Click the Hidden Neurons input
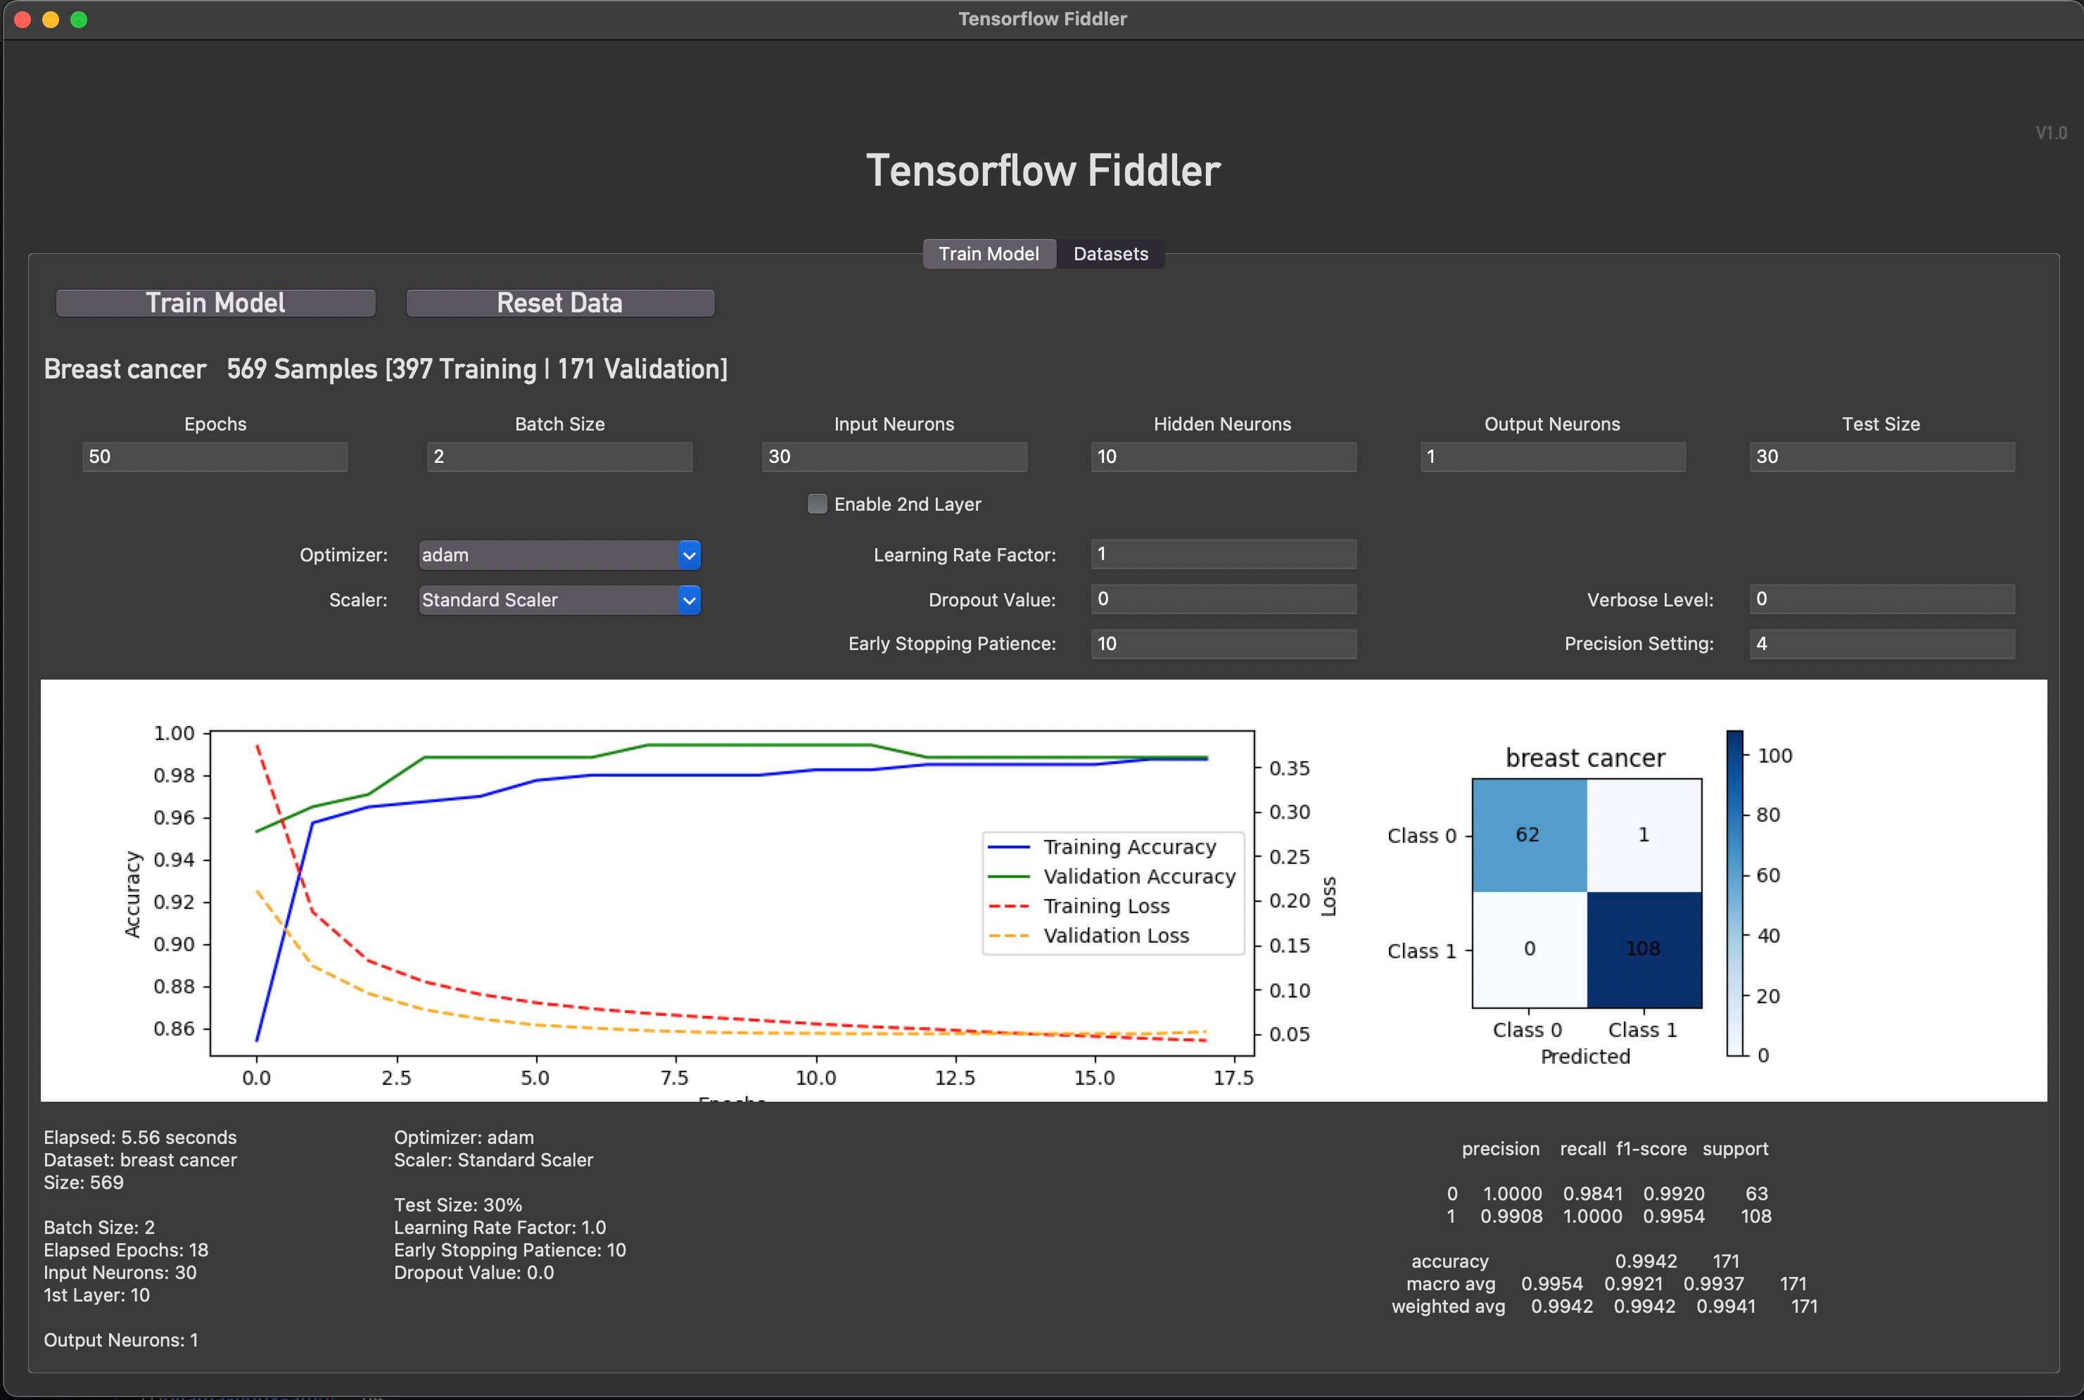 pyautogui.click(x=1222, y=457)
